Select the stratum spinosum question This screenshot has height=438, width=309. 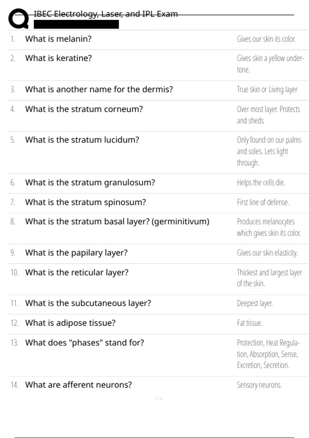point(85,202)
